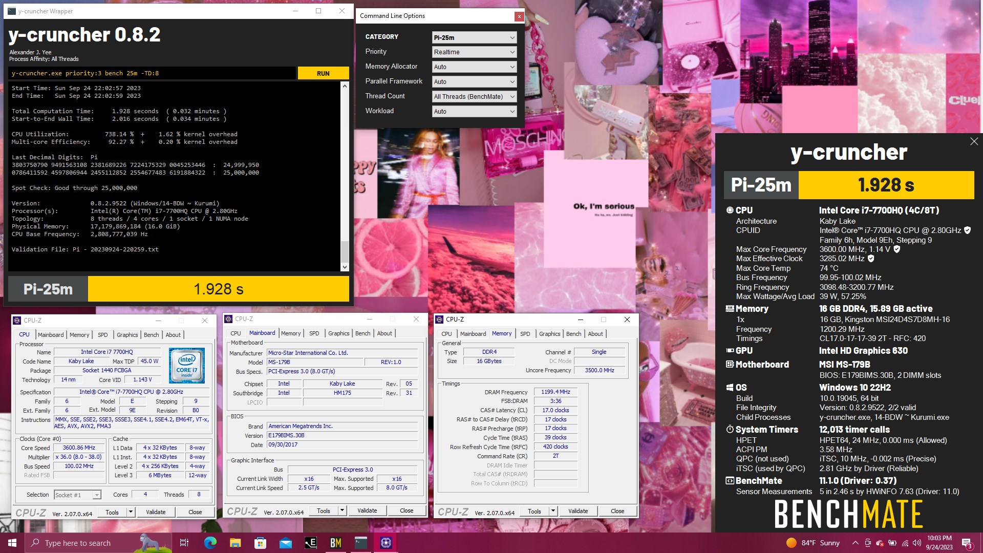The height and width of the screenshot is (553, 983).
Task: Open the Memory Allocator dropdown
Action: tap(474, 67)
